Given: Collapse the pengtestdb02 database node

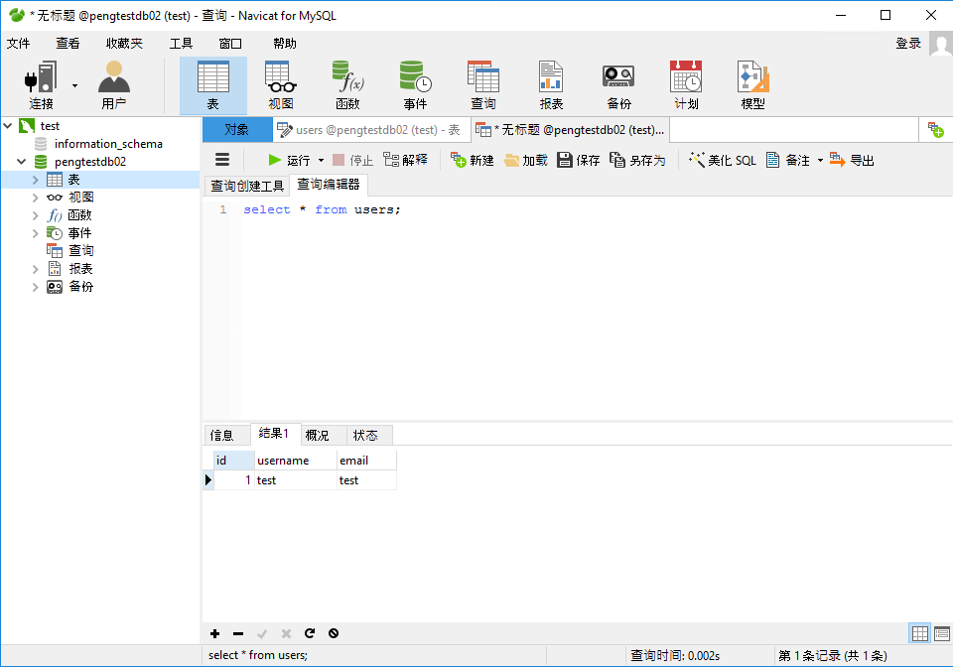Looking at the screenshot, I should pyautogui.click(x=21, y=162).
